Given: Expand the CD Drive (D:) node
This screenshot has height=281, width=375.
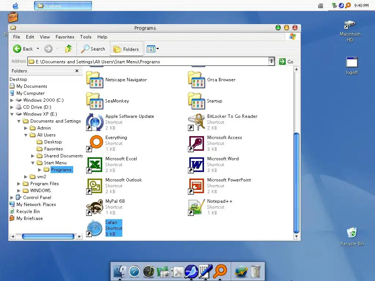Looking at the screenshot, I should 12,107.
